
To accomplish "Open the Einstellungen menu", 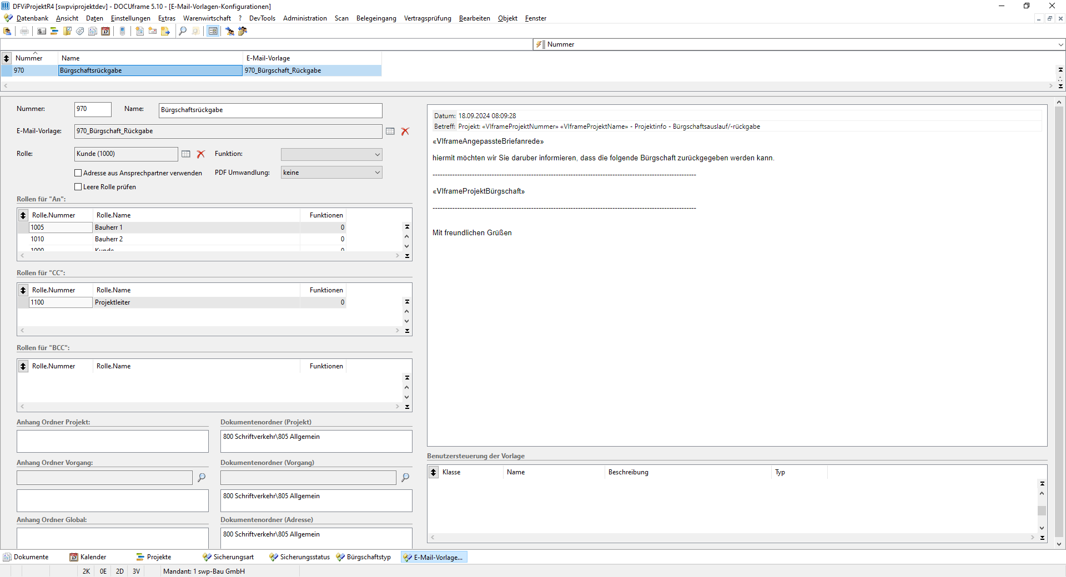I will click(130, 18).
